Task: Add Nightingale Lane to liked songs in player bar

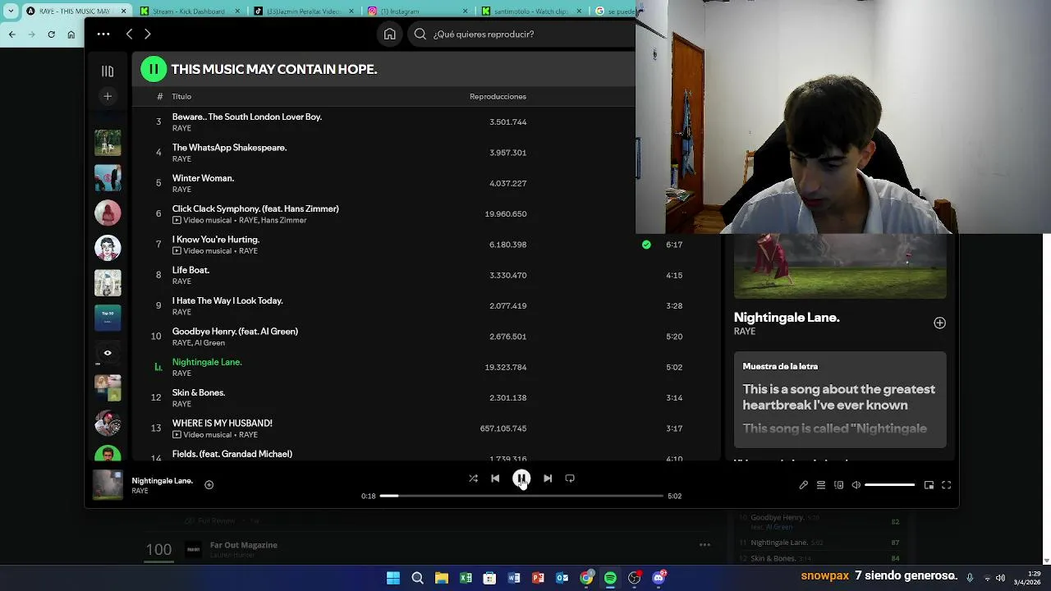Action: click(x=209, y=485)
